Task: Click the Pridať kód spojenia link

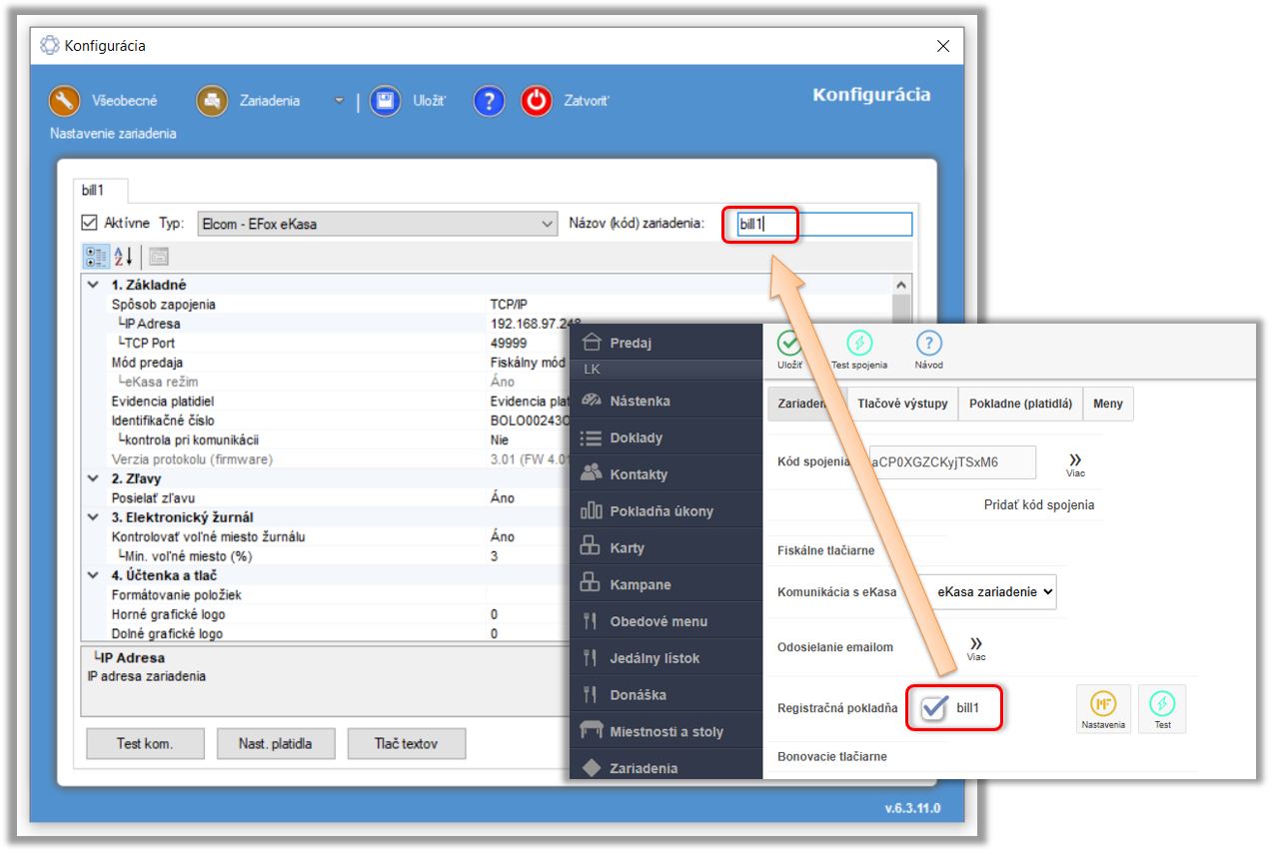Action: click(x=1038, y=504)
